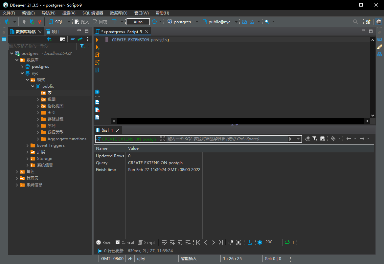384x264 pixels.
Task: Create new folder in navigator toolbar
Action: pos(62,39)
